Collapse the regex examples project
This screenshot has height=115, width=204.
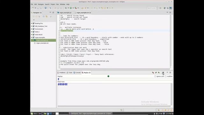(32, 37)
